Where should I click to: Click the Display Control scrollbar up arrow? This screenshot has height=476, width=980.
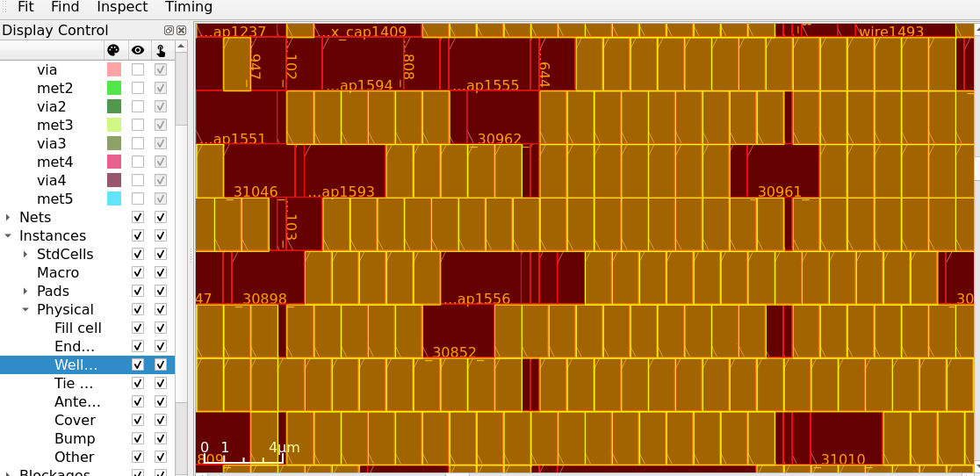(181, 46)
